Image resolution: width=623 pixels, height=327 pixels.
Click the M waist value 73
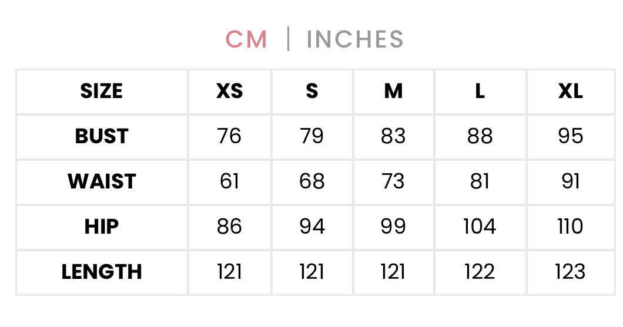click(393, 181)
